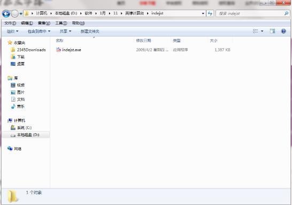The height and width of the screenshot is (205, 292).
Task: Open the 文件(F) menu
Action: pos(10,23)
